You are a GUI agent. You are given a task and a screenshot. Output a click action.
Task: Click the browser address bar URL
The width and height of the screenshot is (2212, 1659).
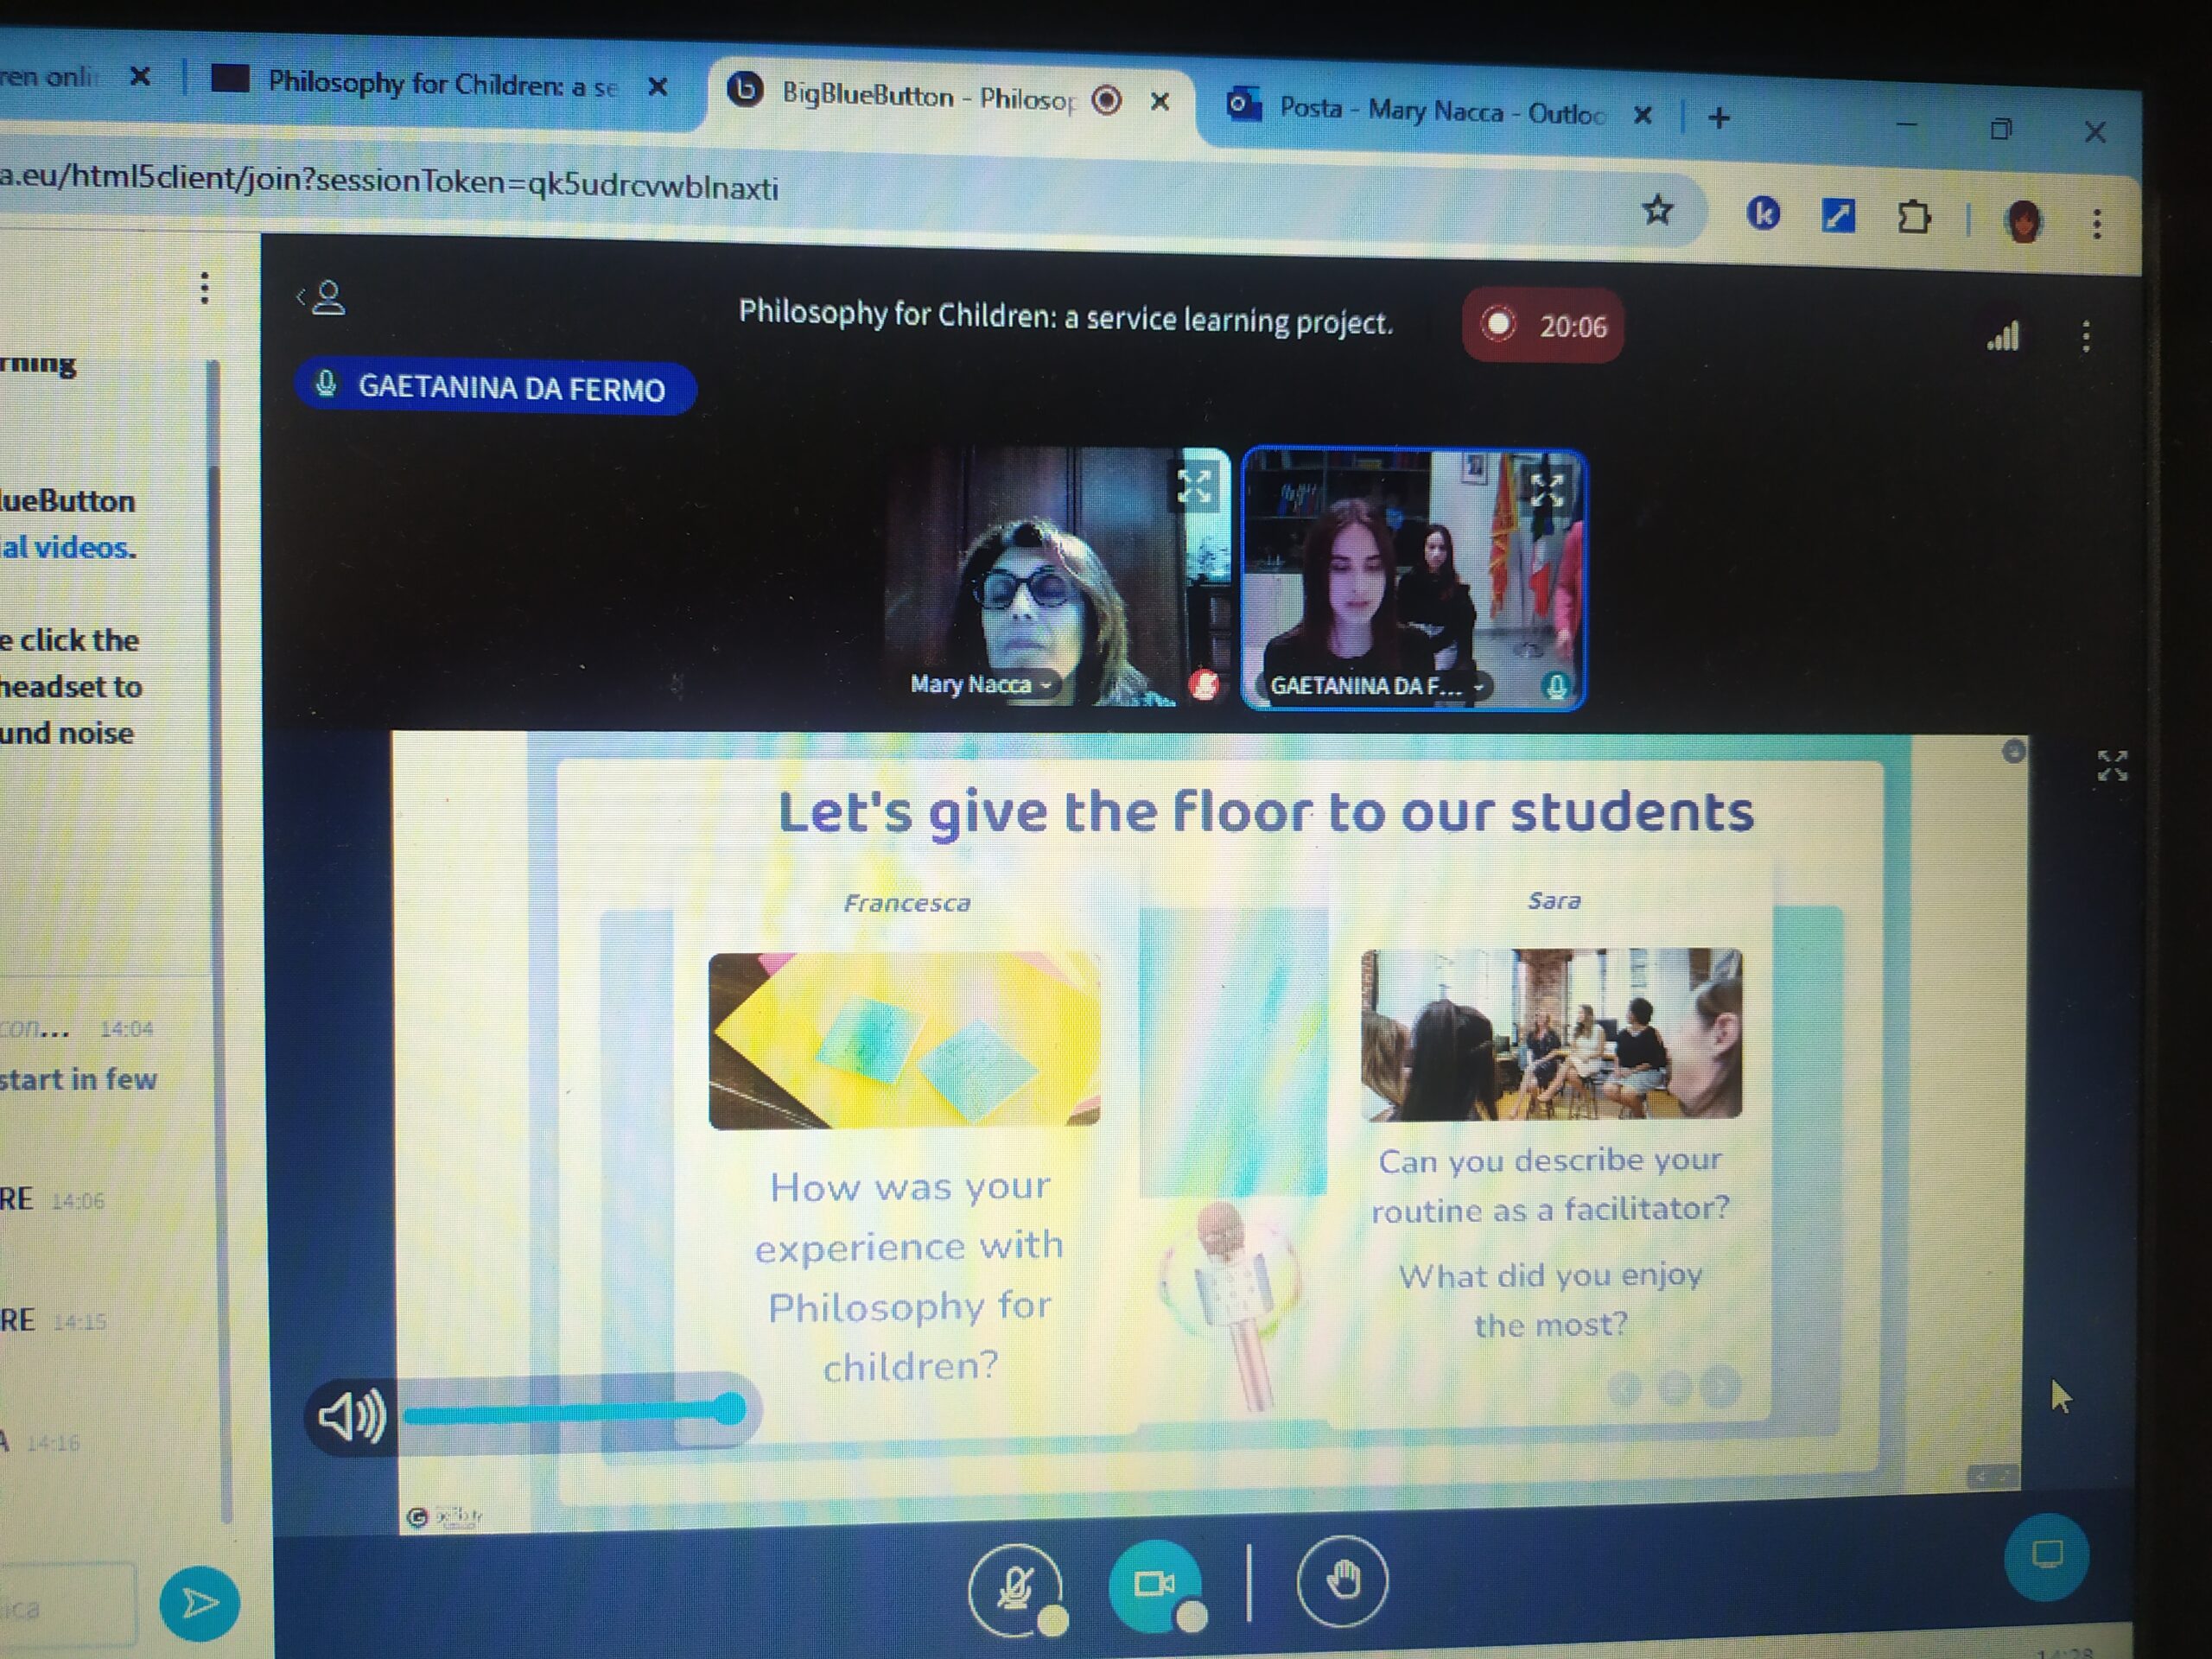click(389, 182)
